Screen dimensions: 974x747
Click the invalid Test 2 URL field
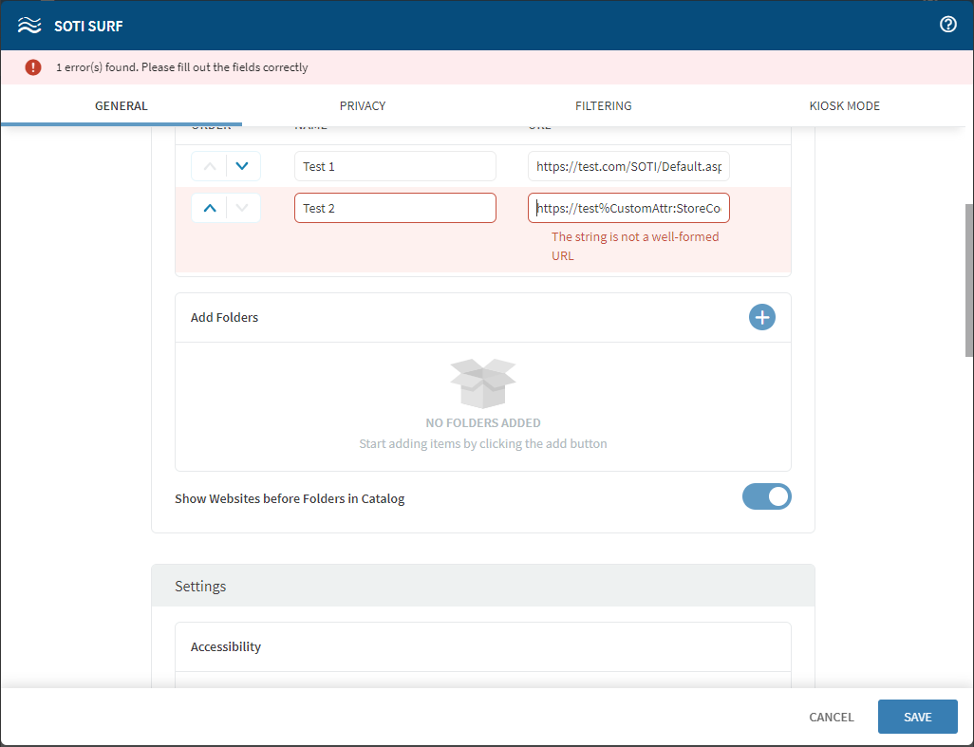pyautogui.click(x=628, y=208)
